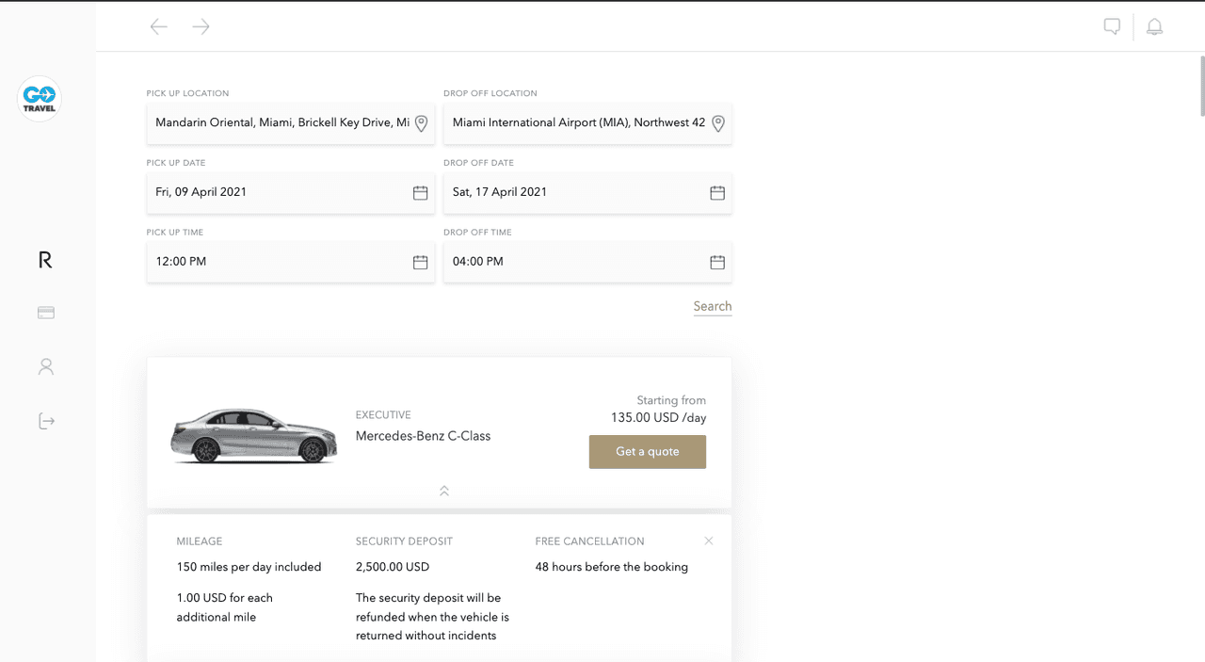Select the Sat, 17 April 2021 date field
Screen dimensions: 1205x662
[587, 192]
